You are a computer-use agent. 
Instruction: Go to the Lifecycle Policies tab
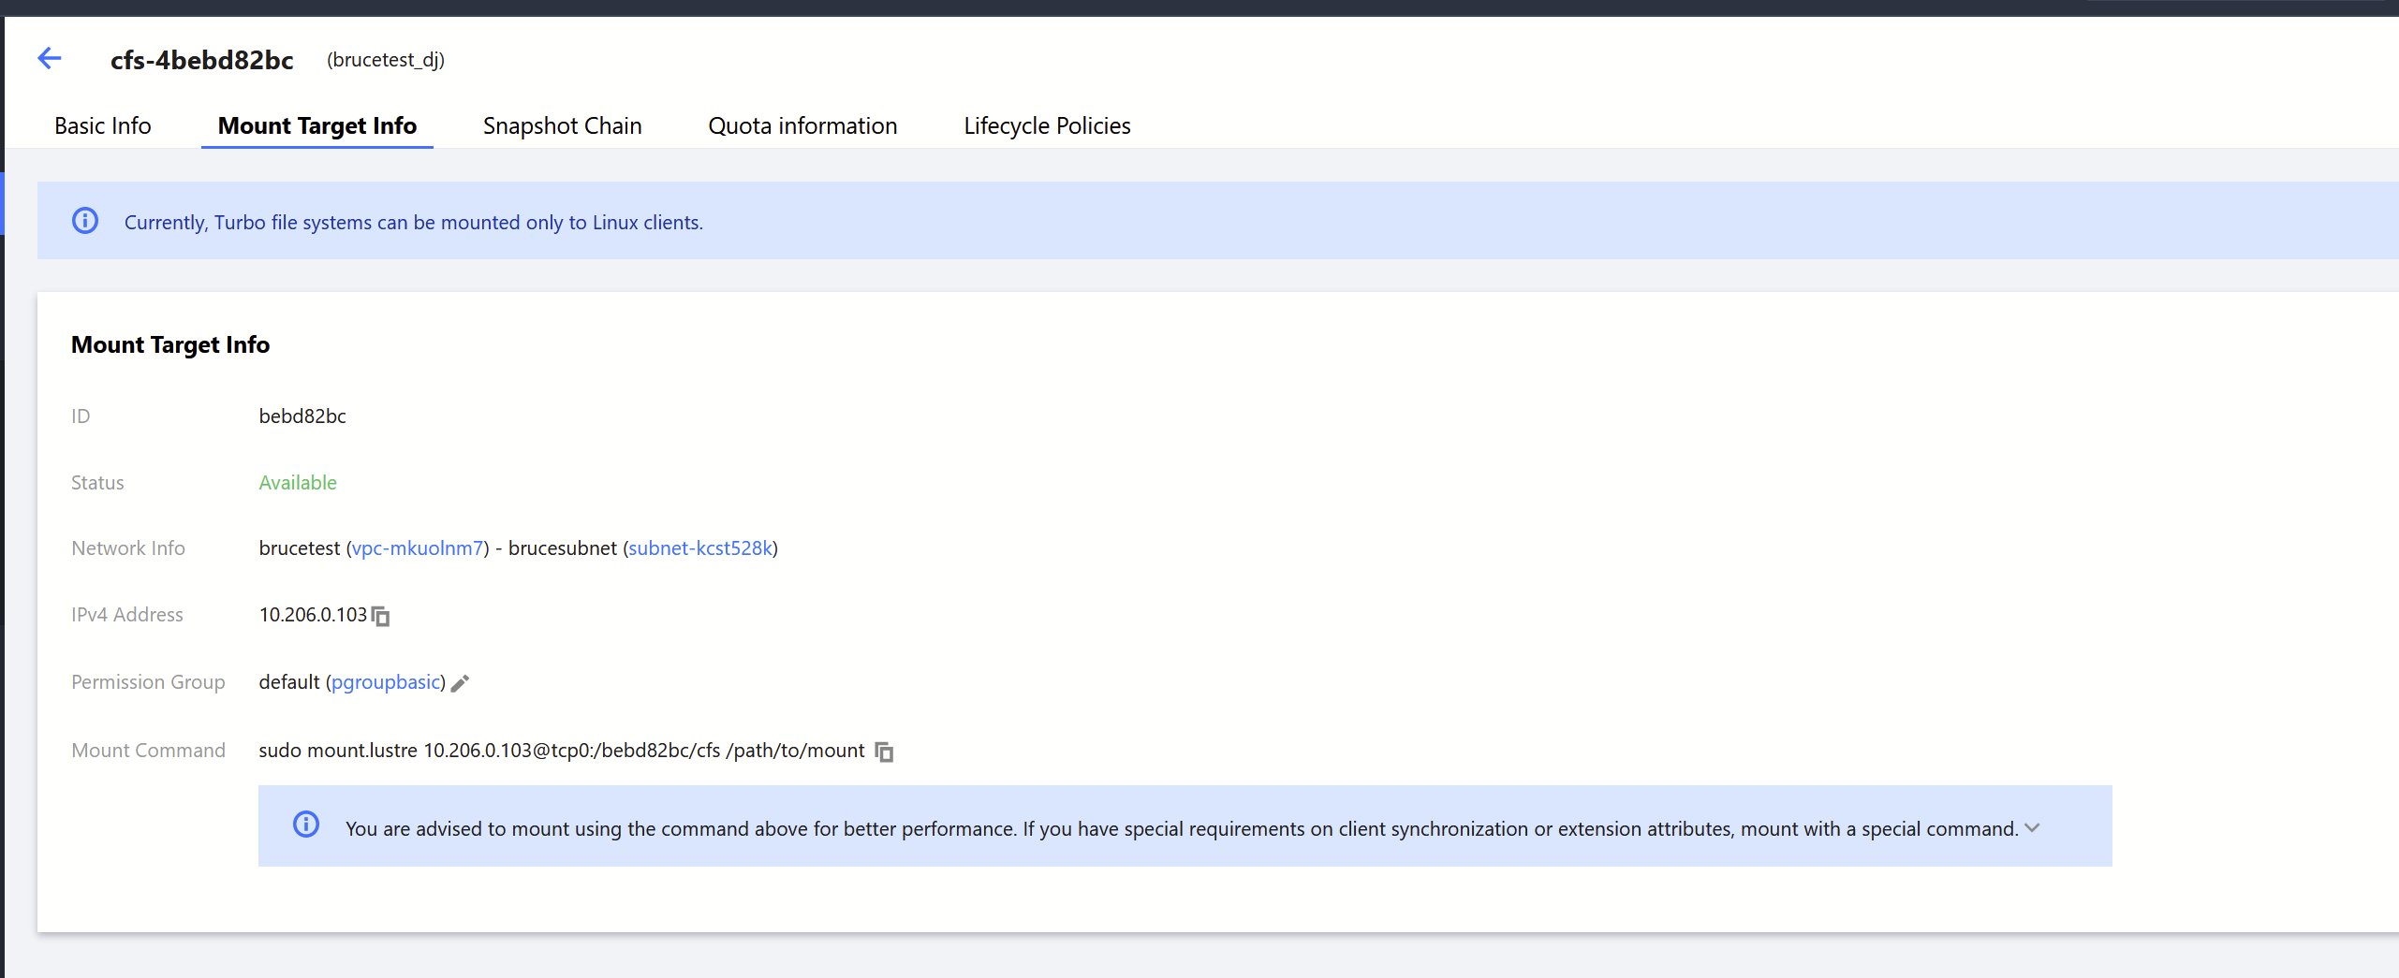[x=1047, y=125]
